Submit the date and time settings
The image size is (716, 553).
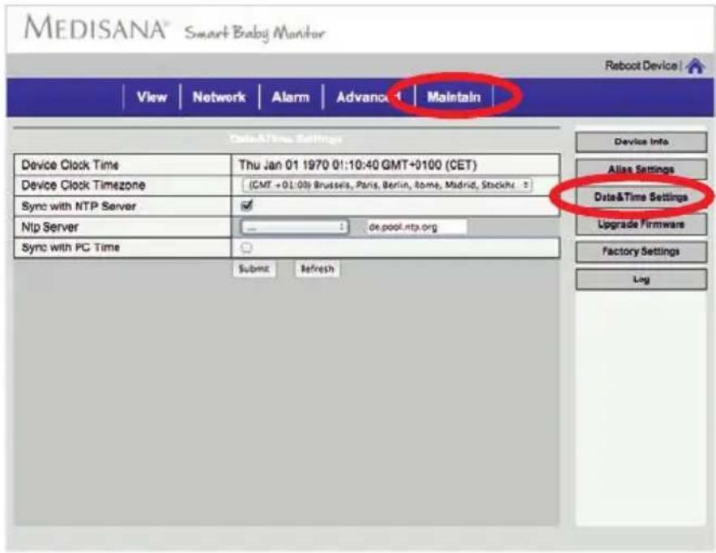[254, 268]
